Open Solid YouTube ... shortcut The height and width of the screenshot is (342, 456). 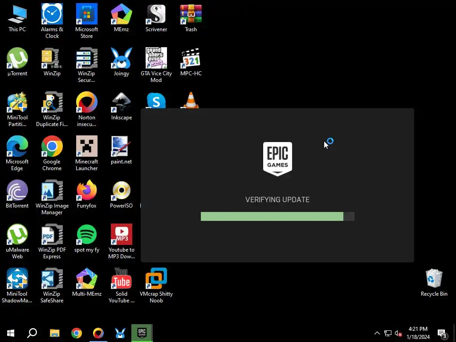122,285
